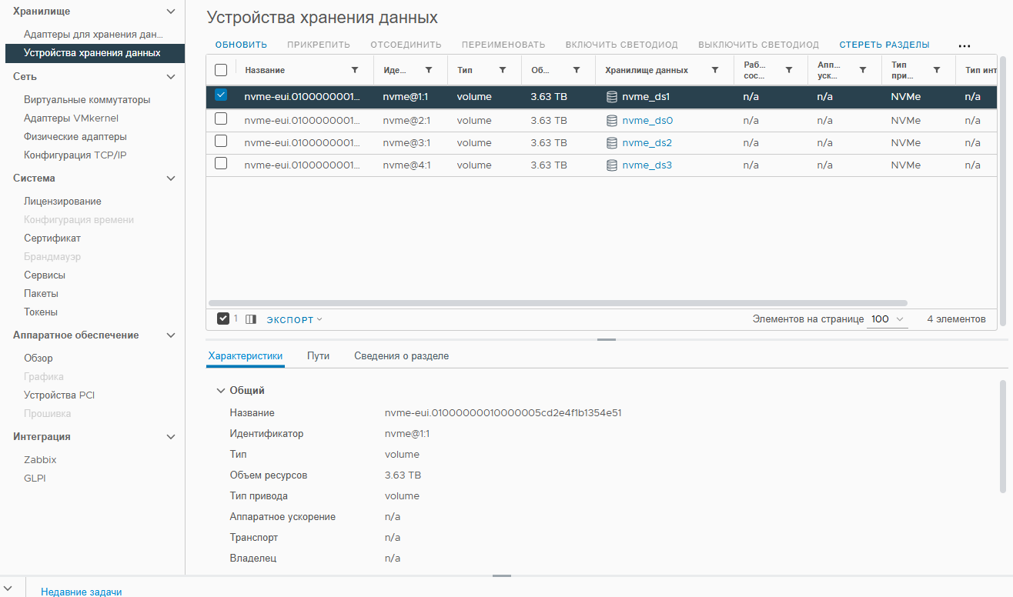Filter the Рабочее состояние column
This screenshot has height=597, width=1013.
[789, 70]
